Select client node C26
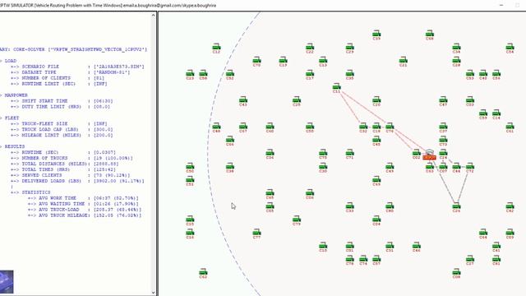 click(x=457, y=206)
